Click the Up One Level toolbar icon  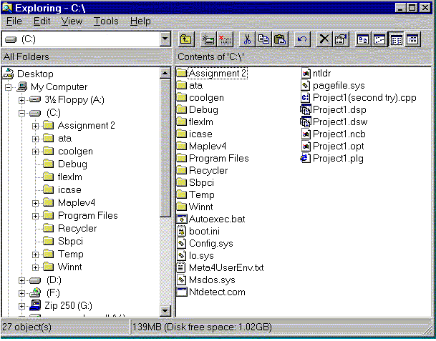pyautogui.click(x=185, y=40)
